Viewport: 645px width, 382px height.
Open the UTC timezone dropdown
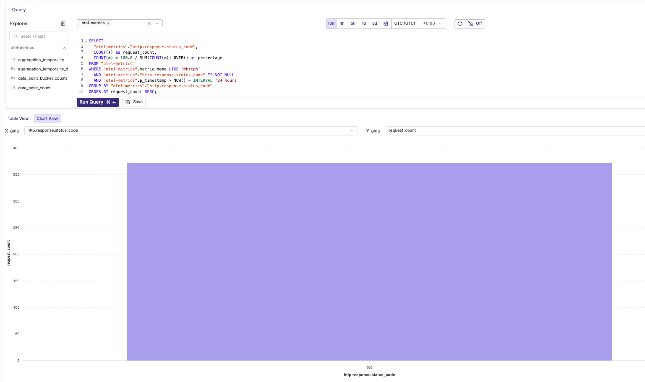(418, 23)
